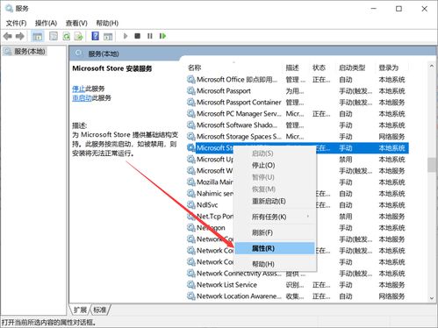Click gear icon of Network Location Awareness
438x328 pixels.
[191, 296]
